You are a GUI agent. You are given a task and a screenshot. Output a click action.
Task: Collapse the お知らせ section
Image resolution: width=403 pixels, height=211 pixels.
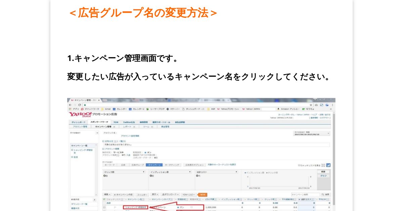click(x=103, y=141)
